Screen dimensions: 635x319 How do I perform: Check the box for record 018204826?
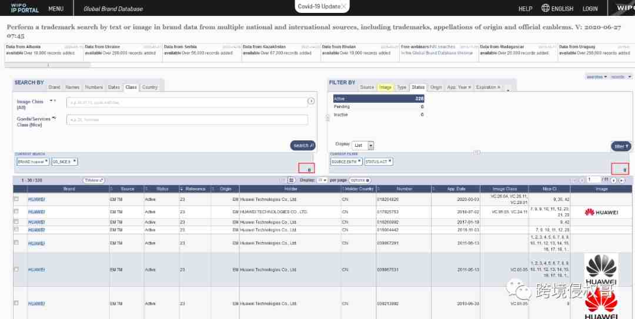pos(16,199)
